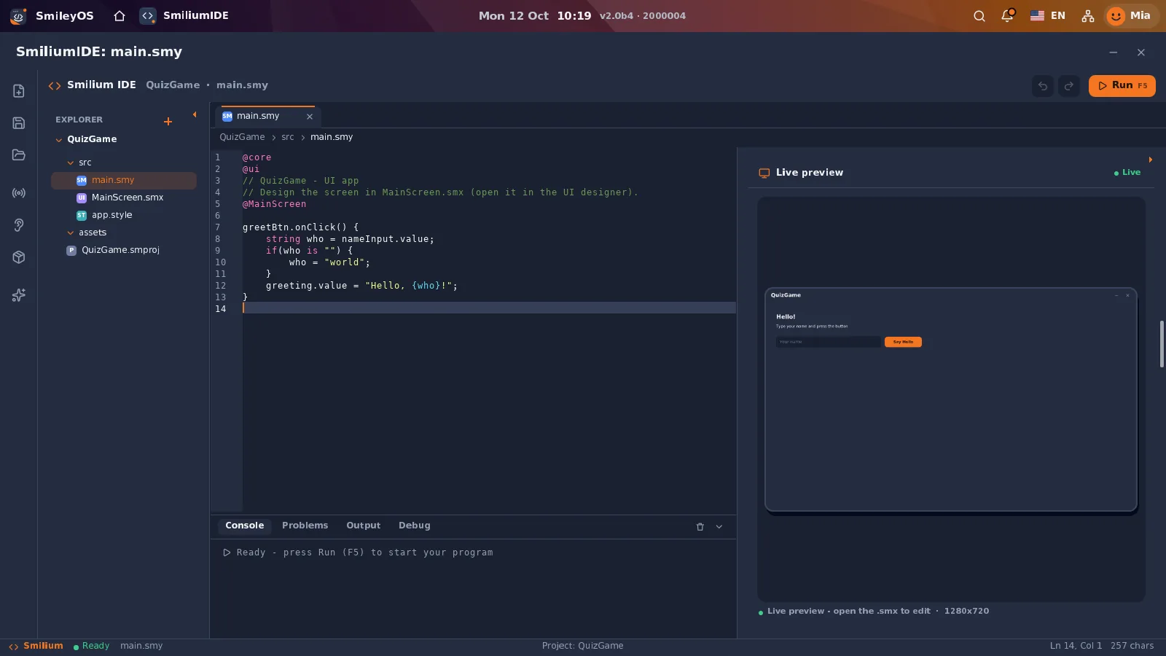The height and width of the screenshot is (656, 1166).
Task: Open QuizGame.smproj file in explorer
Action: click(124, 250)
